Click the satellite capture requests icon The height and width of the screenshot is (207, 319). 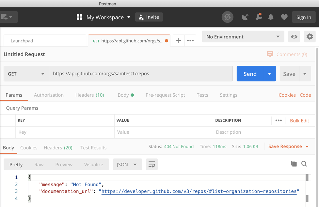[245, 17]
